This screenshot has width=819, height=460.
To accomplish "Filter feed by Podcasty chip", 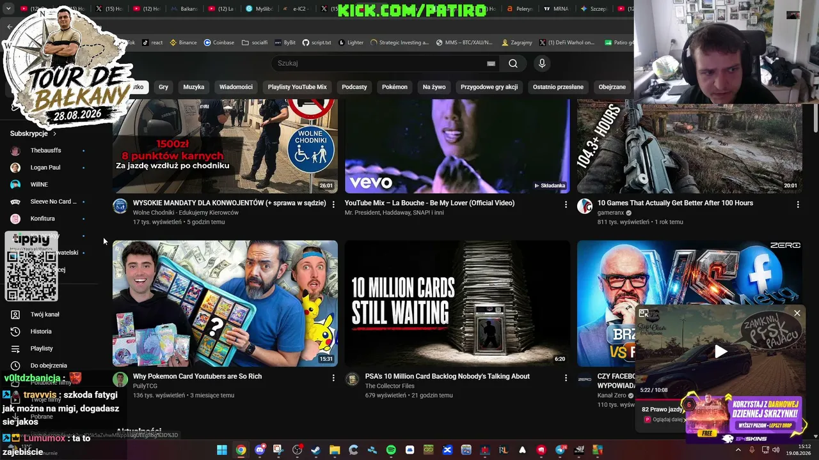I will point(354,87).
